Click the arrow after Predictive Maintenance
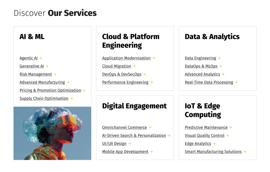270x172 pixels. (231, 127)
